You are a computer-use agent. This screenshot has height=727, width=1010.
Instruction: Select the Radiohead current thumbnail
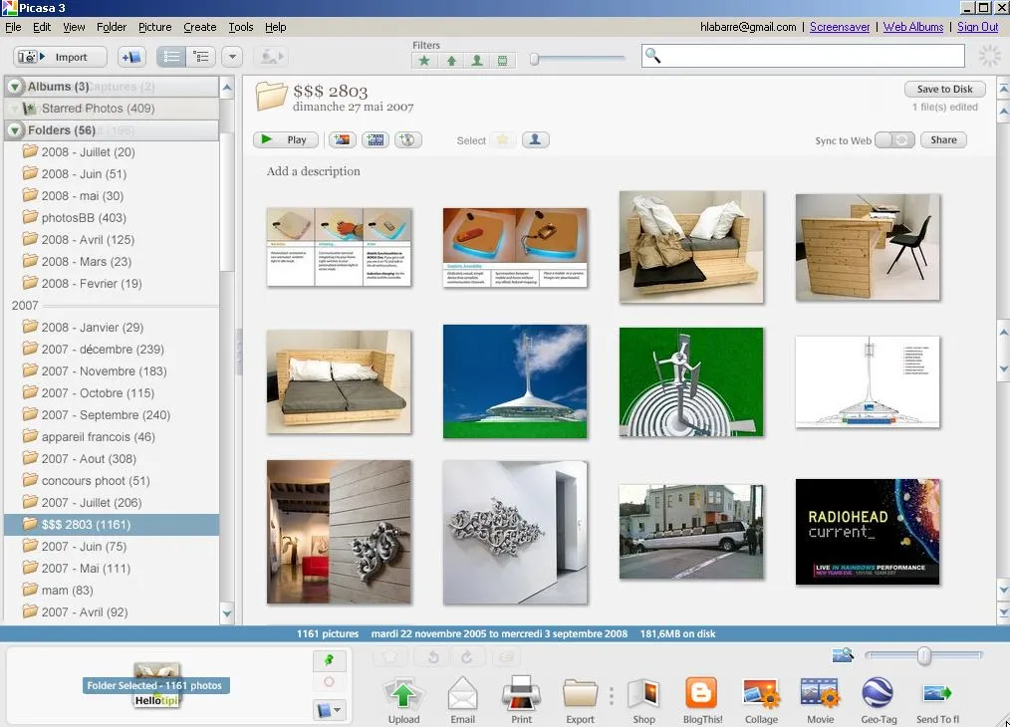[867, 532]
